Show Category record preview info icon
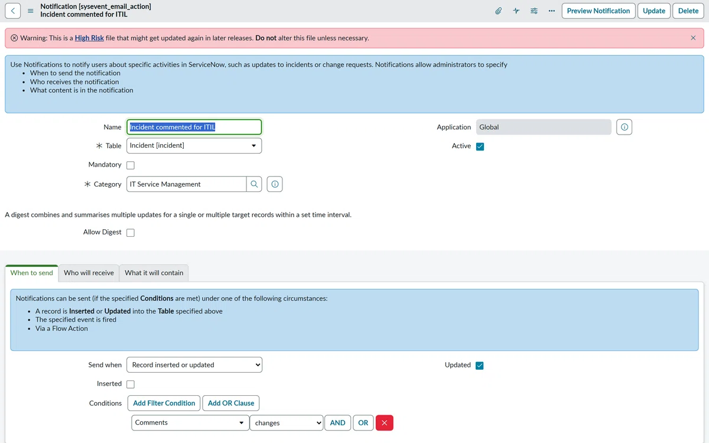 [275, 184]
